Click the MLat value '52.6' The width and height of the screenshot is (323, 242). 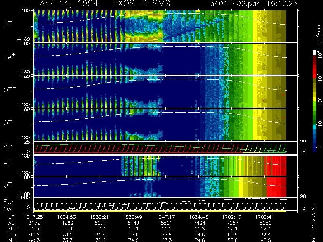[x=233, y=240]
